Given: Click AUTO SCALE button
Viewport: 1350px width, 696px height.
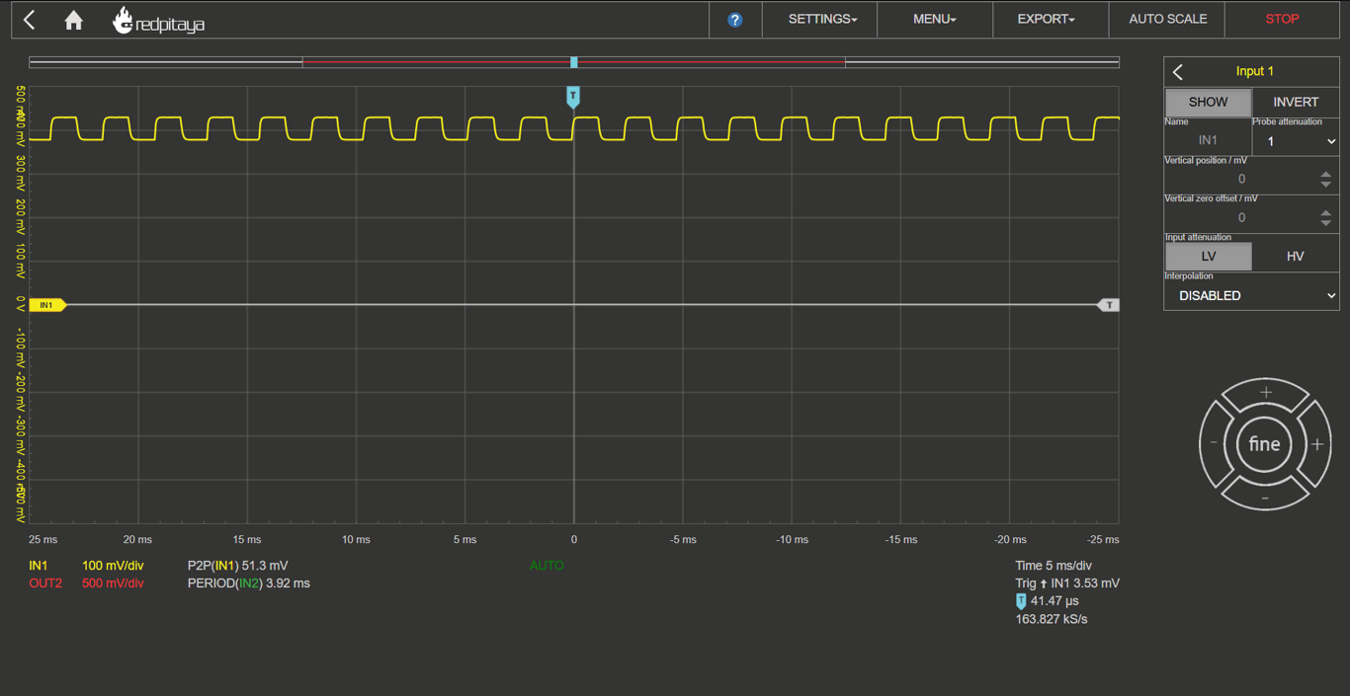Looking at the screenshot, I should click(x=1167, y=20).
